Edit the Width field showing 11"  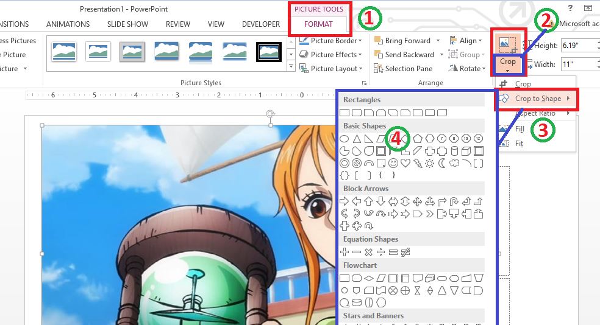point(578,64)
